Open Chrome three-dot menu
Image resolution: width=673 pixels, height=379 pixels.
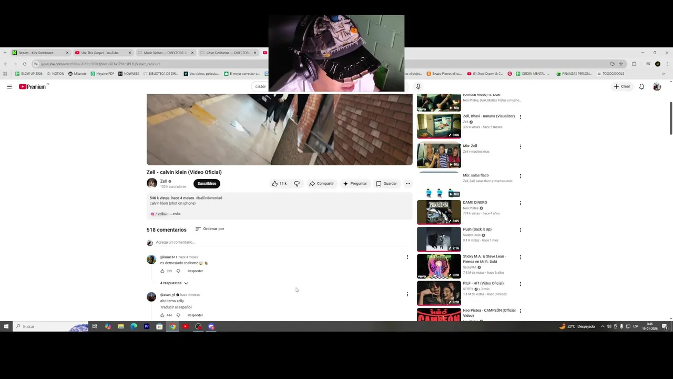668,64
